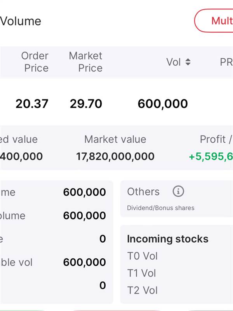Tap the Vol column header label
This screenshot has width=233, height=311.
pos(174,62)
